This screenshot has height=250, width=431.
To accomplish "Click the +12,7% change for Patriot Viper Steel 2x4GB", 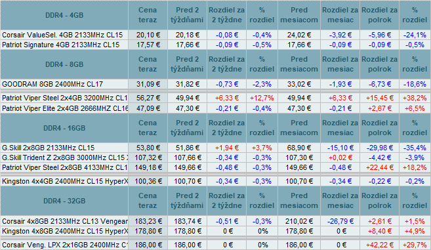I will point(262,98).
